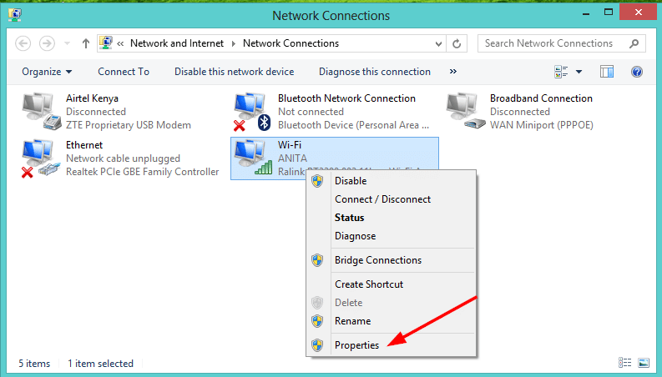This screenshot has width=662, height=377.
Task: Click the shield icon beside Rename
Action: coord(317,321)
